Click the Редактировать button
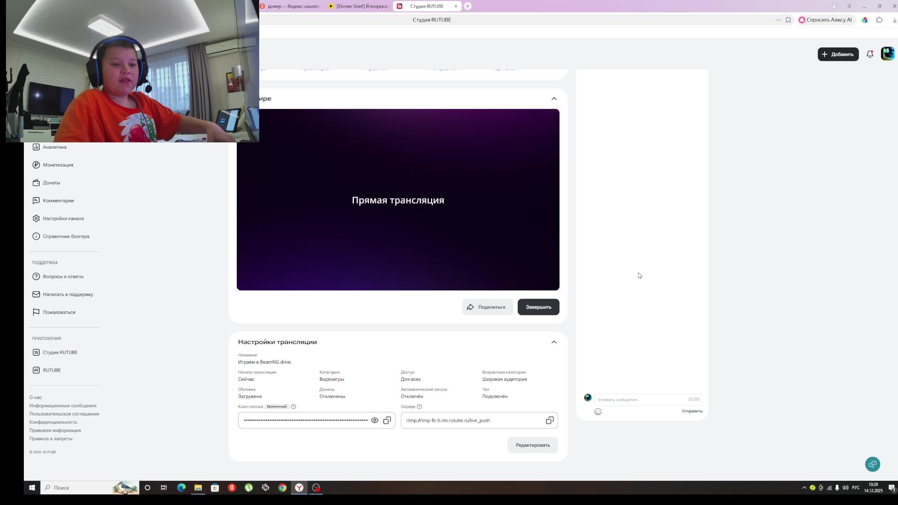Screen dimensions: 898x505 (x=532, y=445)
